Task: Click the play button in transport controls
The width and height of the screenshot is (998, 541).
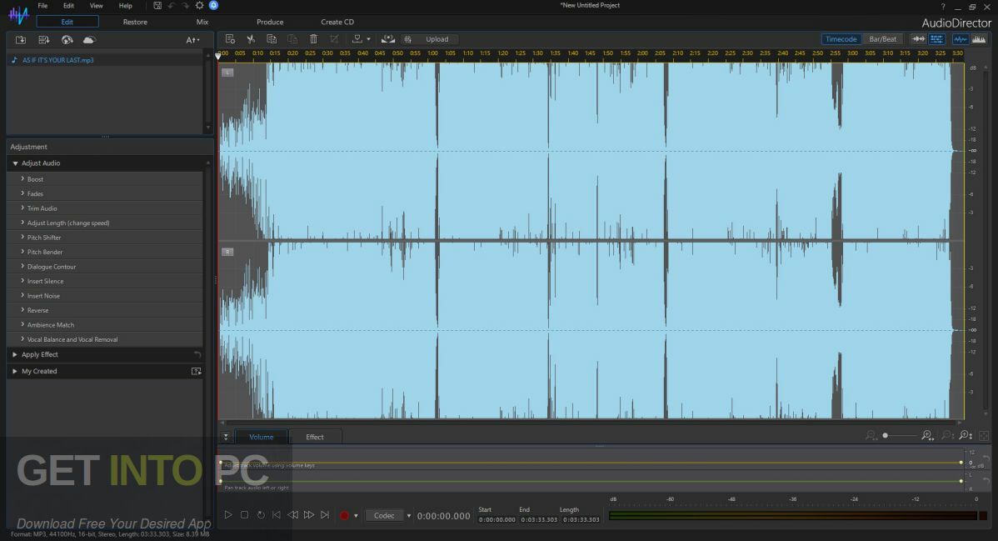Action: (x=228, y=515)
